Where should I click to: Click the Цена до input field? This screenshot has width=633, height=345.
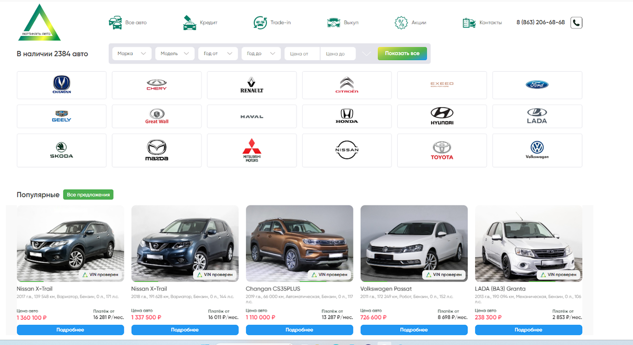point(338,53)
